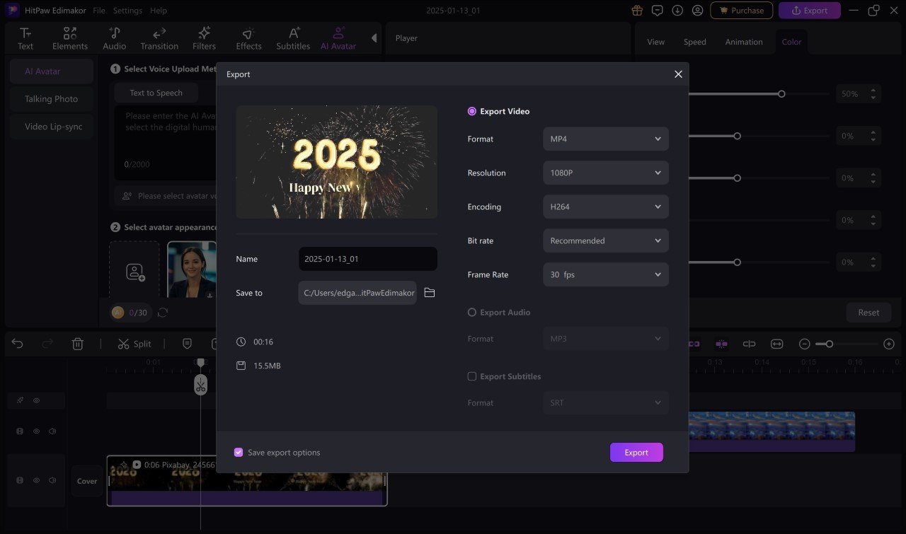Click the Purchase button
Viewport: 906px width, 534px height.
[x=741, y=11]
